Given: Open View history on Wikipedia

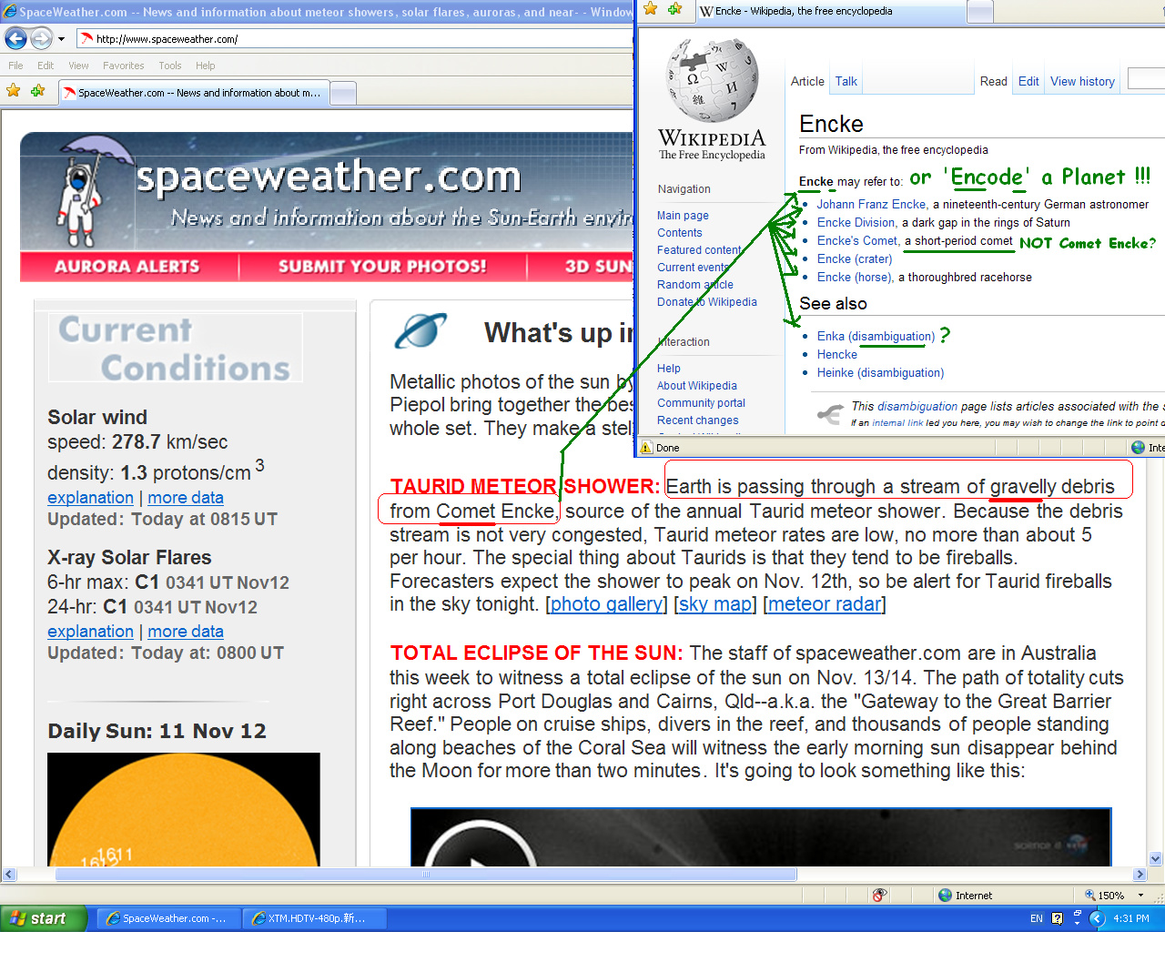Looking at the screenshot, I should point(1082,81).
